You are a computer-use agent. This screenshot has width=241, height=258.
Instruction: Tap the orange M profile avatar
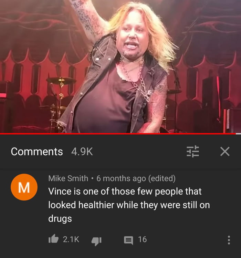(24, 187)
